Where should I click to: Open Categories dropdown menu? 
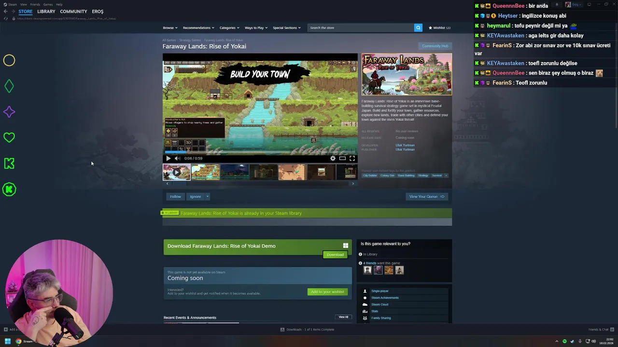pos(229,27)
